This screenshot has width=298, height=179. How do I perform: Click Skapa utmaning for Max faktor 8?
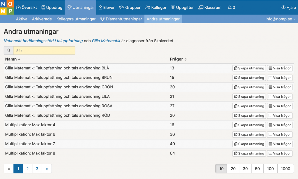click(249, 153)
